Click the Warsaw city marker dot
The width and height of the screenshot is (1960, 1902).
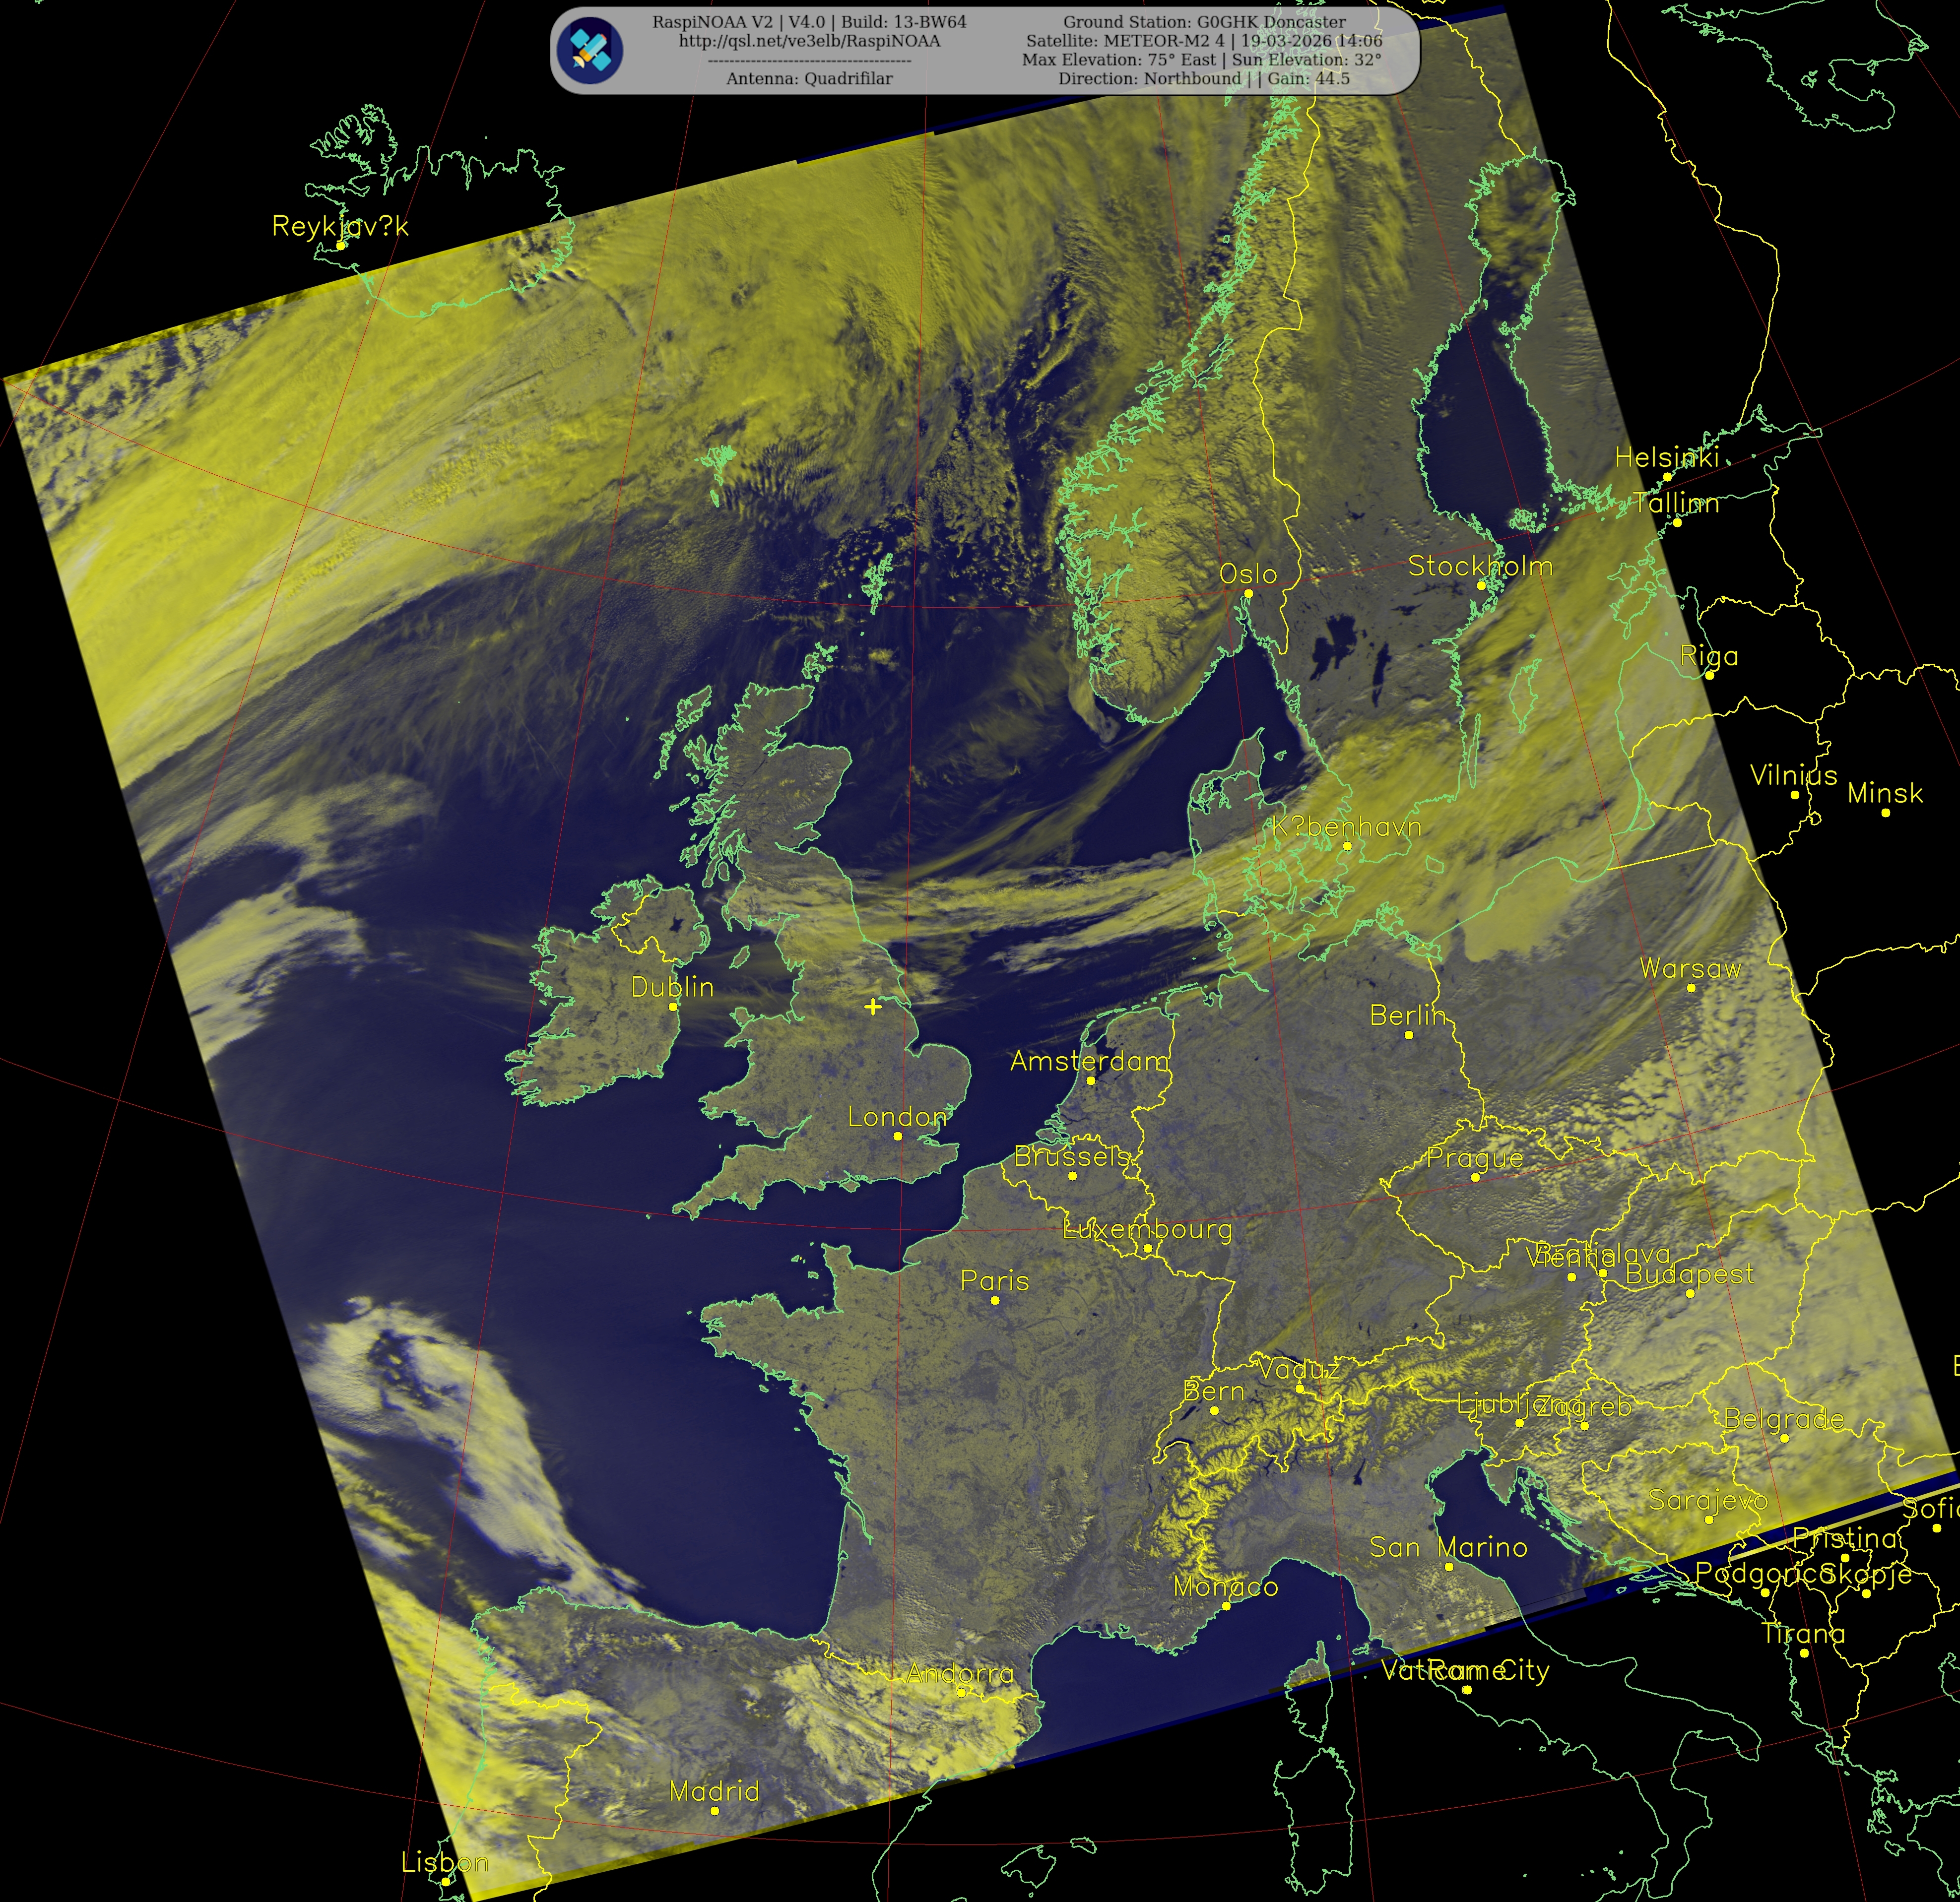1691,988
